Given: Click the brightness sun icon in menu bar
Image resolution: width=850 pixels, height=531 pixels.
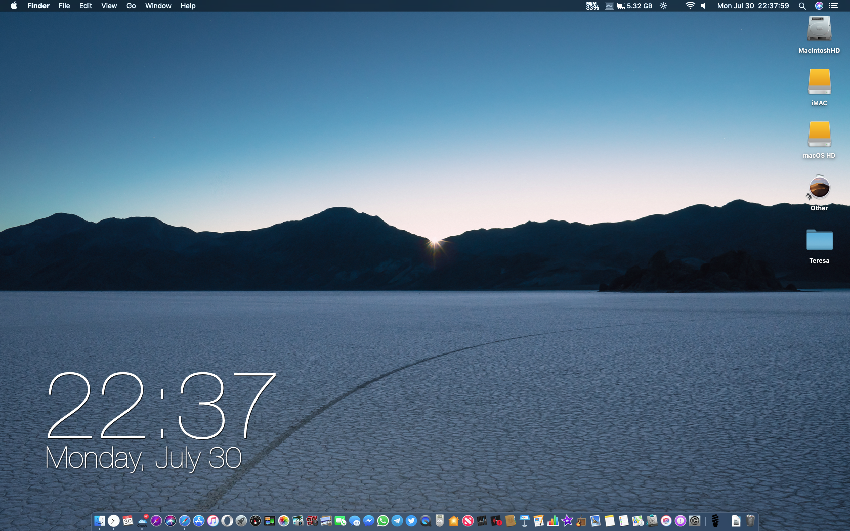Looking at the screenshot, I should pyautogui.click(x=663, y=6).
